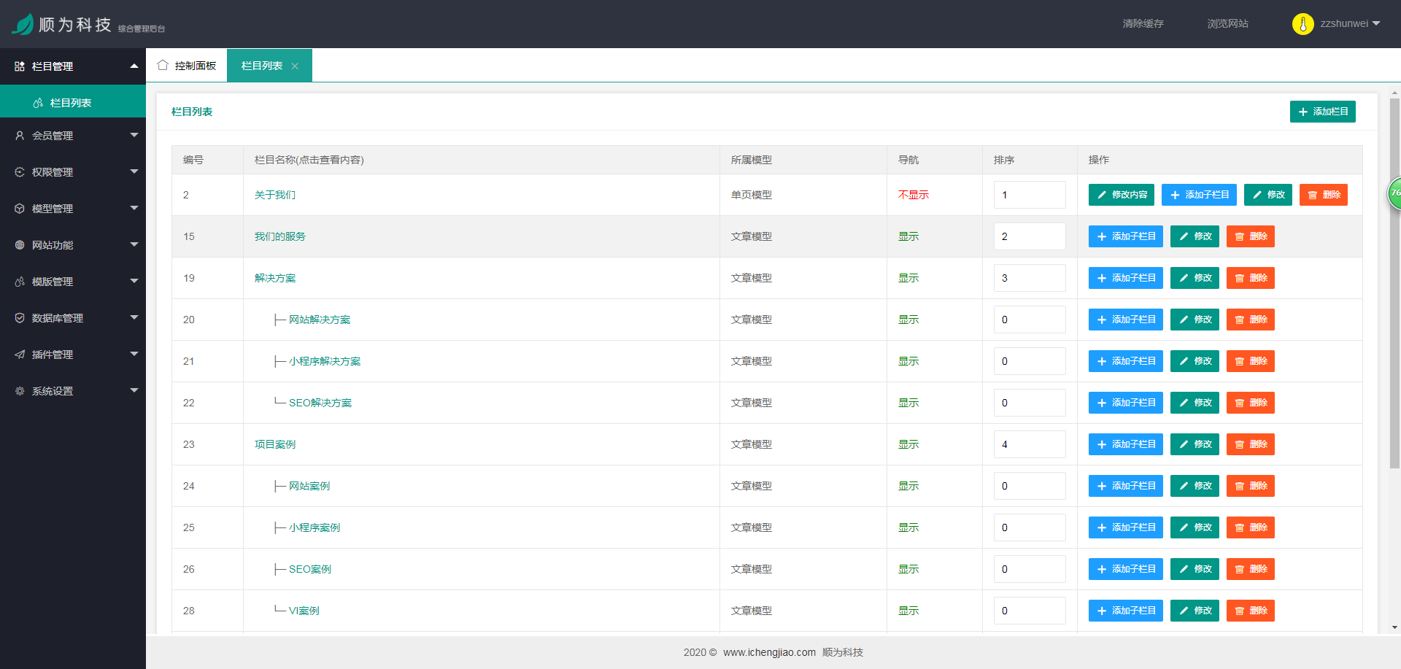Image resolution: width=1401 pixels, height=669 pixels.
Task: Select 栏目列表 submenu item in sidebar
Action: 71,103
